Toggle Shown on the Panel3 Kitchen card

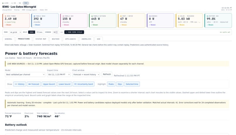[95, 25]
